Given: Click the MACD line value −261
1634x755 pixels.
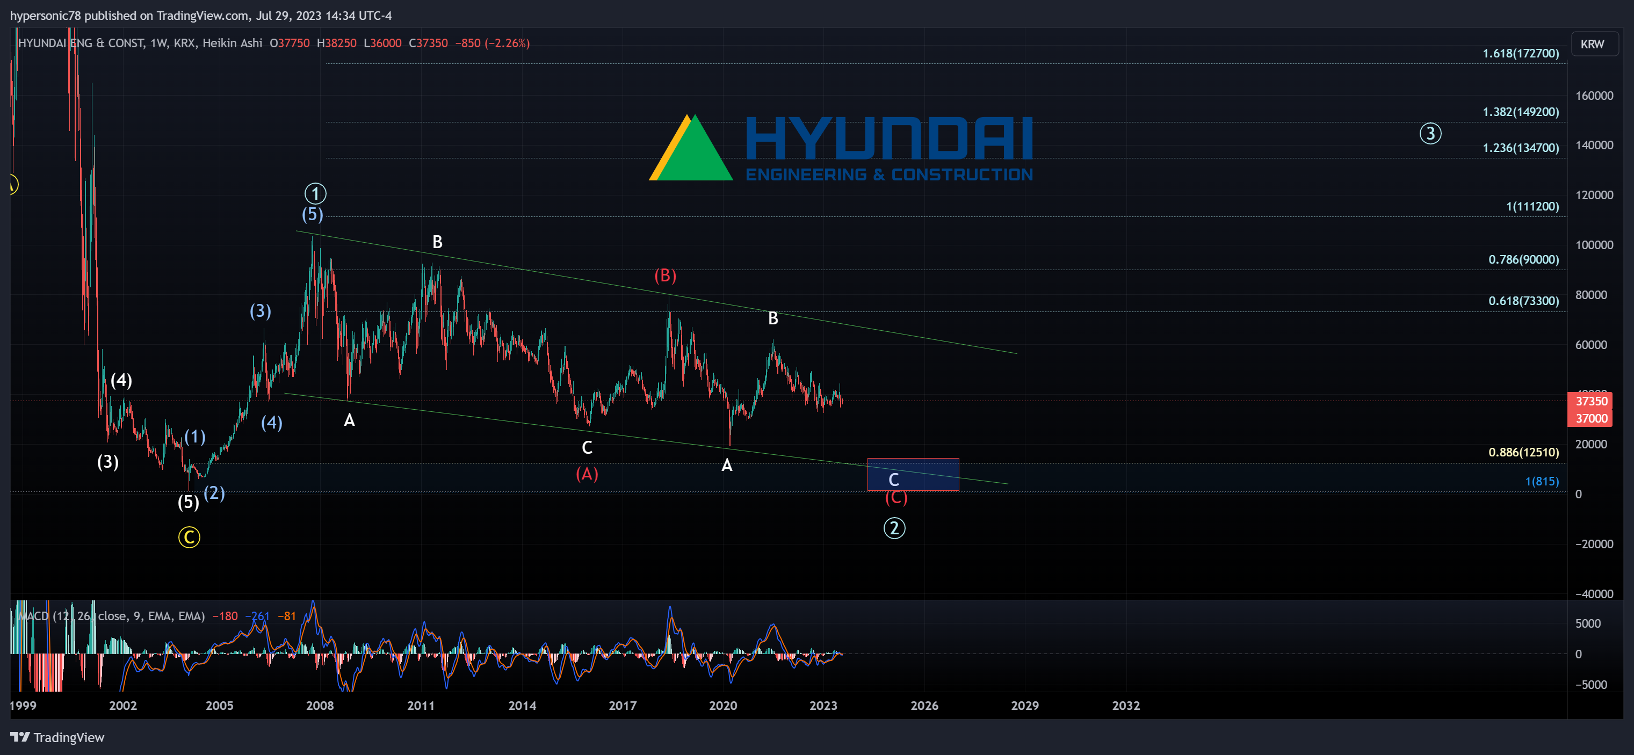Looking at the screenshot, I should coord(257,616).
